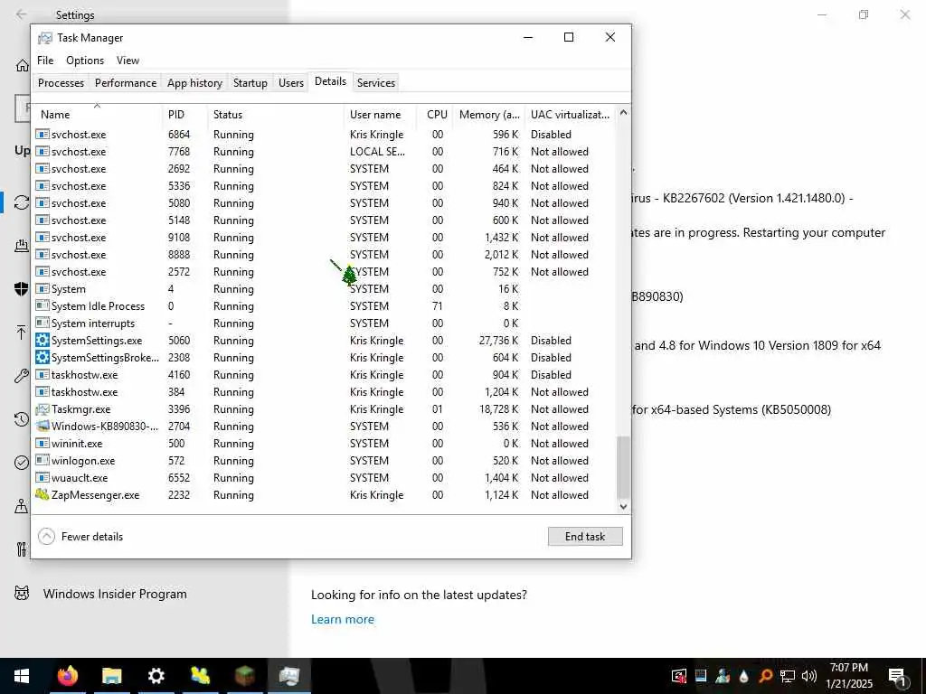The image size is (926, 694).
Task: Open the View menu in Task Manager
Action: point(128,61)
